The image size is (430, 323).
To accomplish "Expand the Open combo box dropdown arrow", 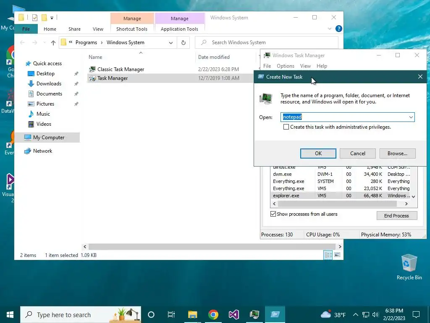I will point(411,117).
